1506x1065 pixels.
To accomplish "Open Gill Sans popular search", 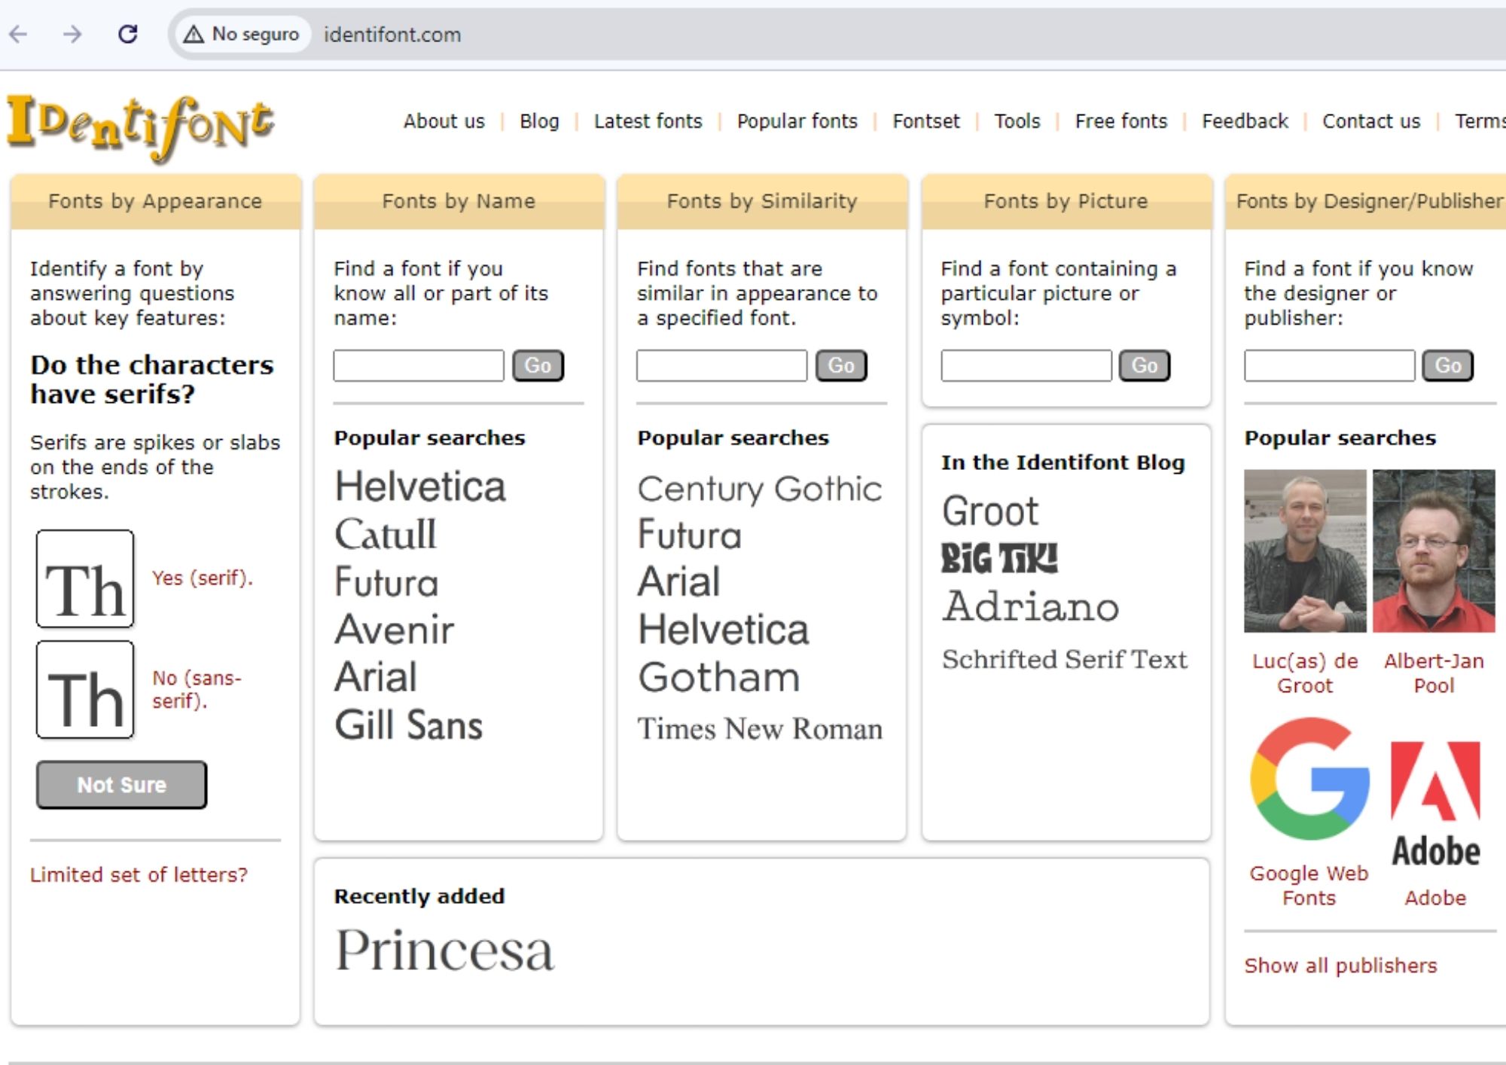I will click(x=409, y=725).
